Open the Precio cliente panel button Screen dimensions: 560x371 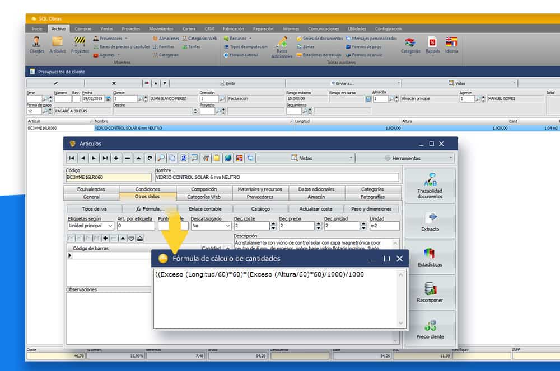(x=430, y=329)
